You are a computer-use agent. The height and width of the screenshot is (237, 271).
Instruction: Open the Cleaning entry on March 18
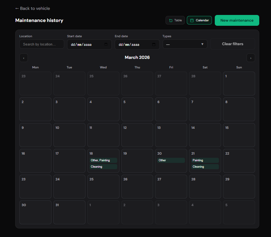pos(103,167)
